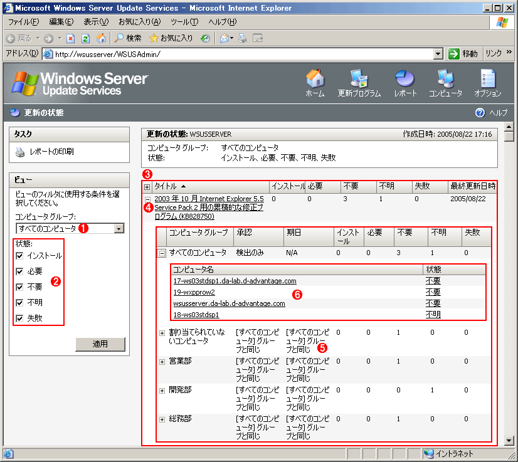Open the ファイル menu
The image size is (518, 462).
pyautogui.click(x=23, y=22)
